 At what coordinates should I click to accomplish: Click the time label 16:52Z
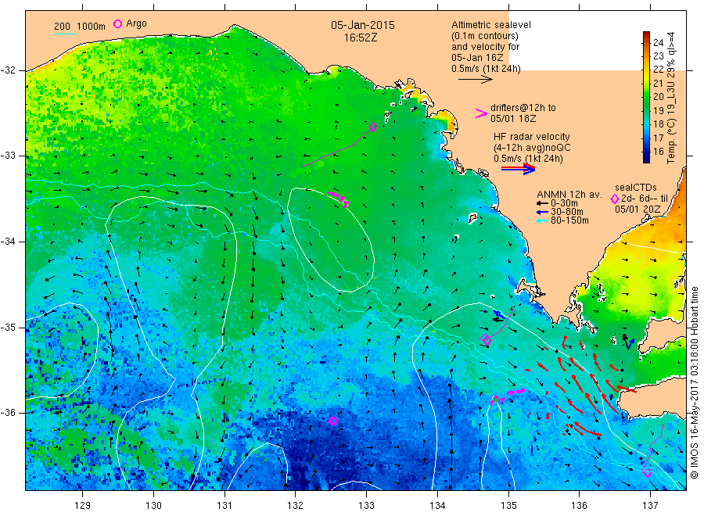(x=361, y=38)
